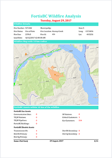Click the 'Communication Sites:' label
This screenshot has height=158, width=112.
[23, 114]
